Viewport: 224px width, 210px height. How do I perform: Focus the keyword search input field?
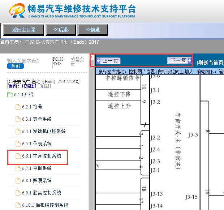pos(23,61)
